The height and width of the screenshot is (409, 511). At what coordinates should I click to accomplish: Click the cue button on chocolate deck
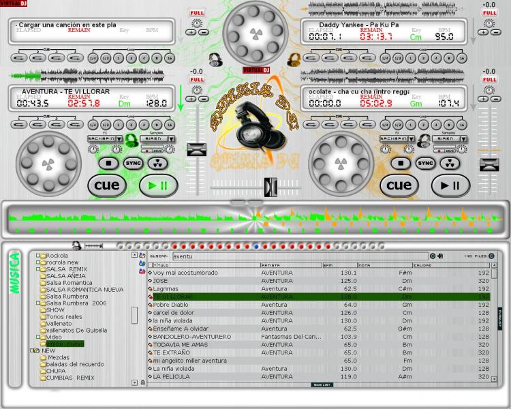[399, 185]
